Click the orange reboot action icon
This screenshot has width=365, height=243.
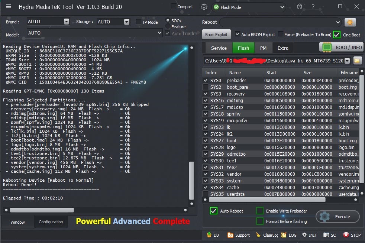click(x=350, y=22)
